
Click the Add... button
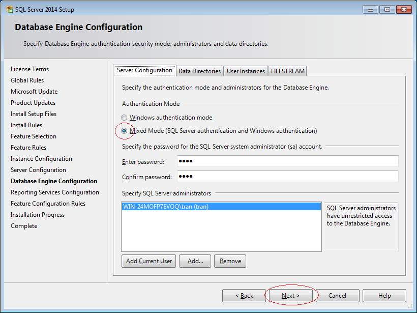195,261
